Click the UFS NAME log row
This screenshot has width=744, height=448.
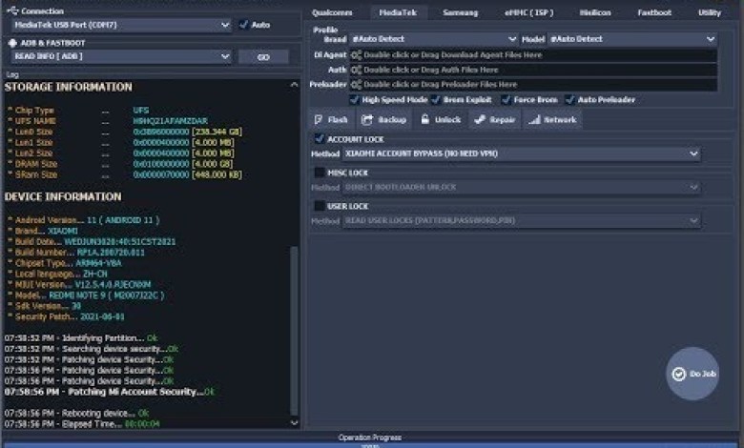pyautogui.click(x=108, y=121)
